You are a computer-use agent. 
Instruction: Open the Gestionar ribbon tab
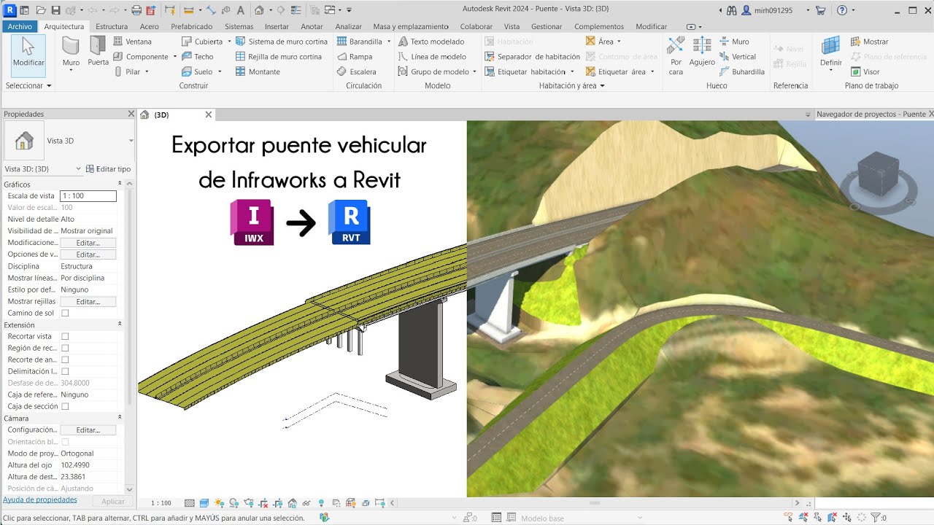pyautogui.click(x=547, y=26)
